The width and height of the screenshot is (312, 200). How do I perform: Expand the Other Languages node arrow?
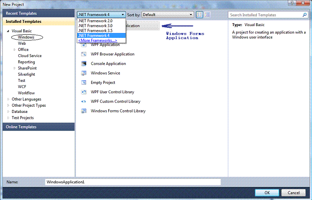pyautogui.click(x=8, y=99)
